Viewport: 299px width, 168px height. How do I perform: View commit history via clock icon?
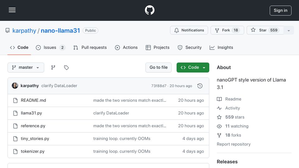tap(200, 86)
